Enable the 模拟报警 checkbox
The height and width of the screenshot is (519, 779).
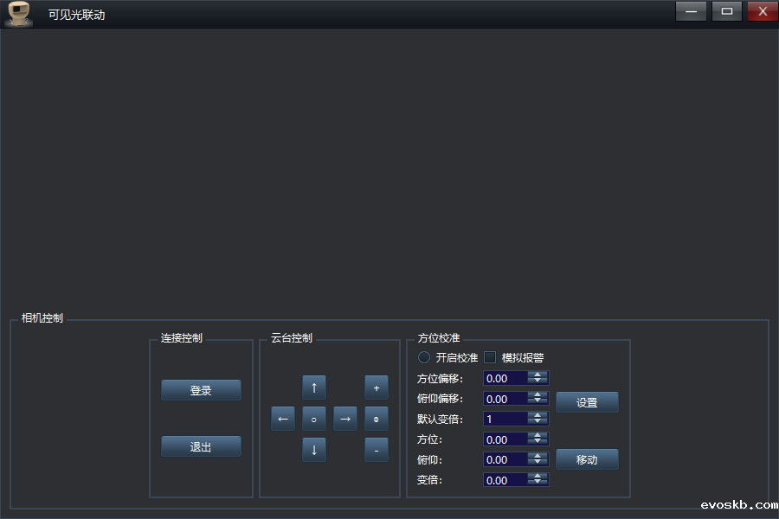(489, 357)
